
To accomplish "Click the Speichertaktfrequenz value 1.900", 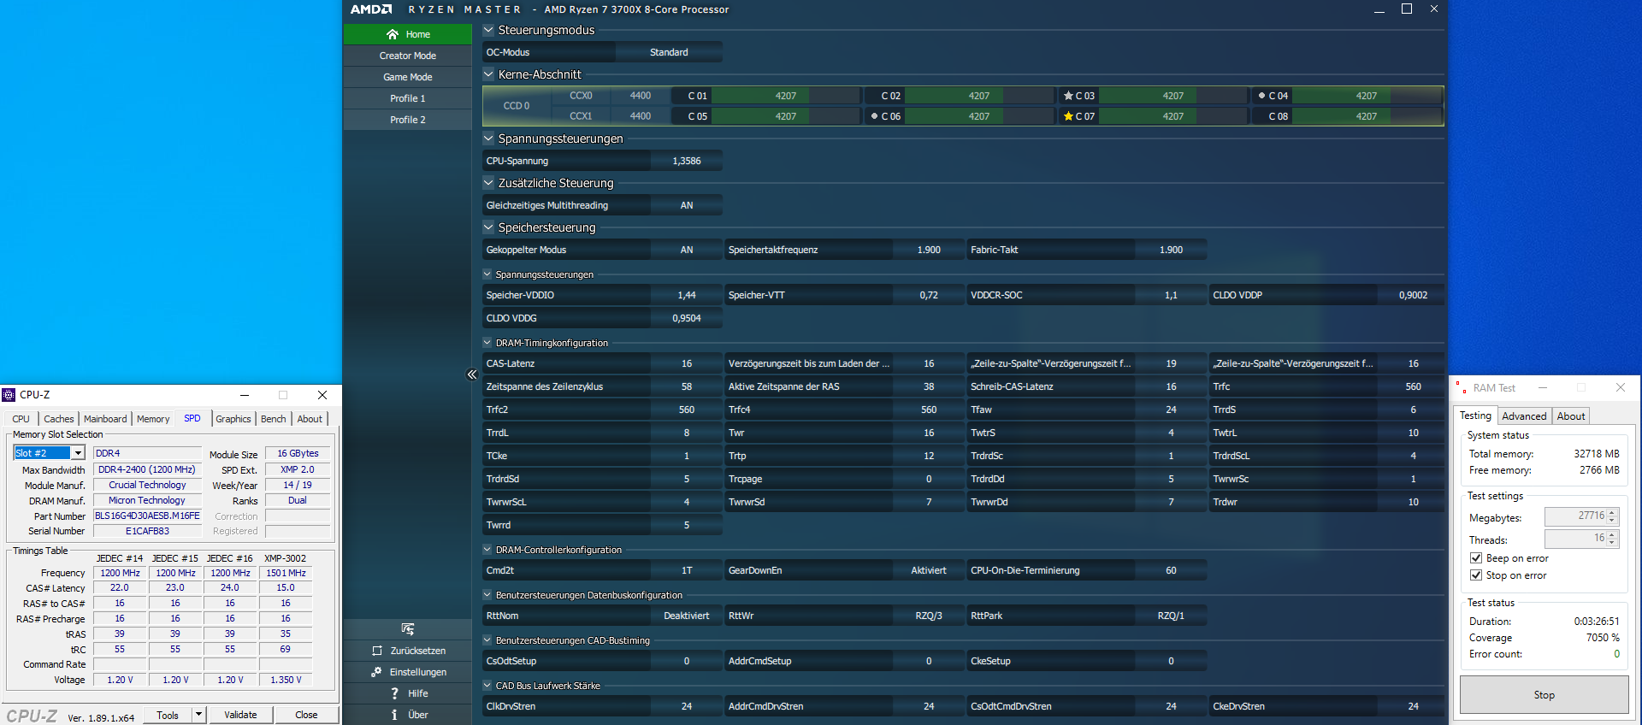I will click(929, 250).
